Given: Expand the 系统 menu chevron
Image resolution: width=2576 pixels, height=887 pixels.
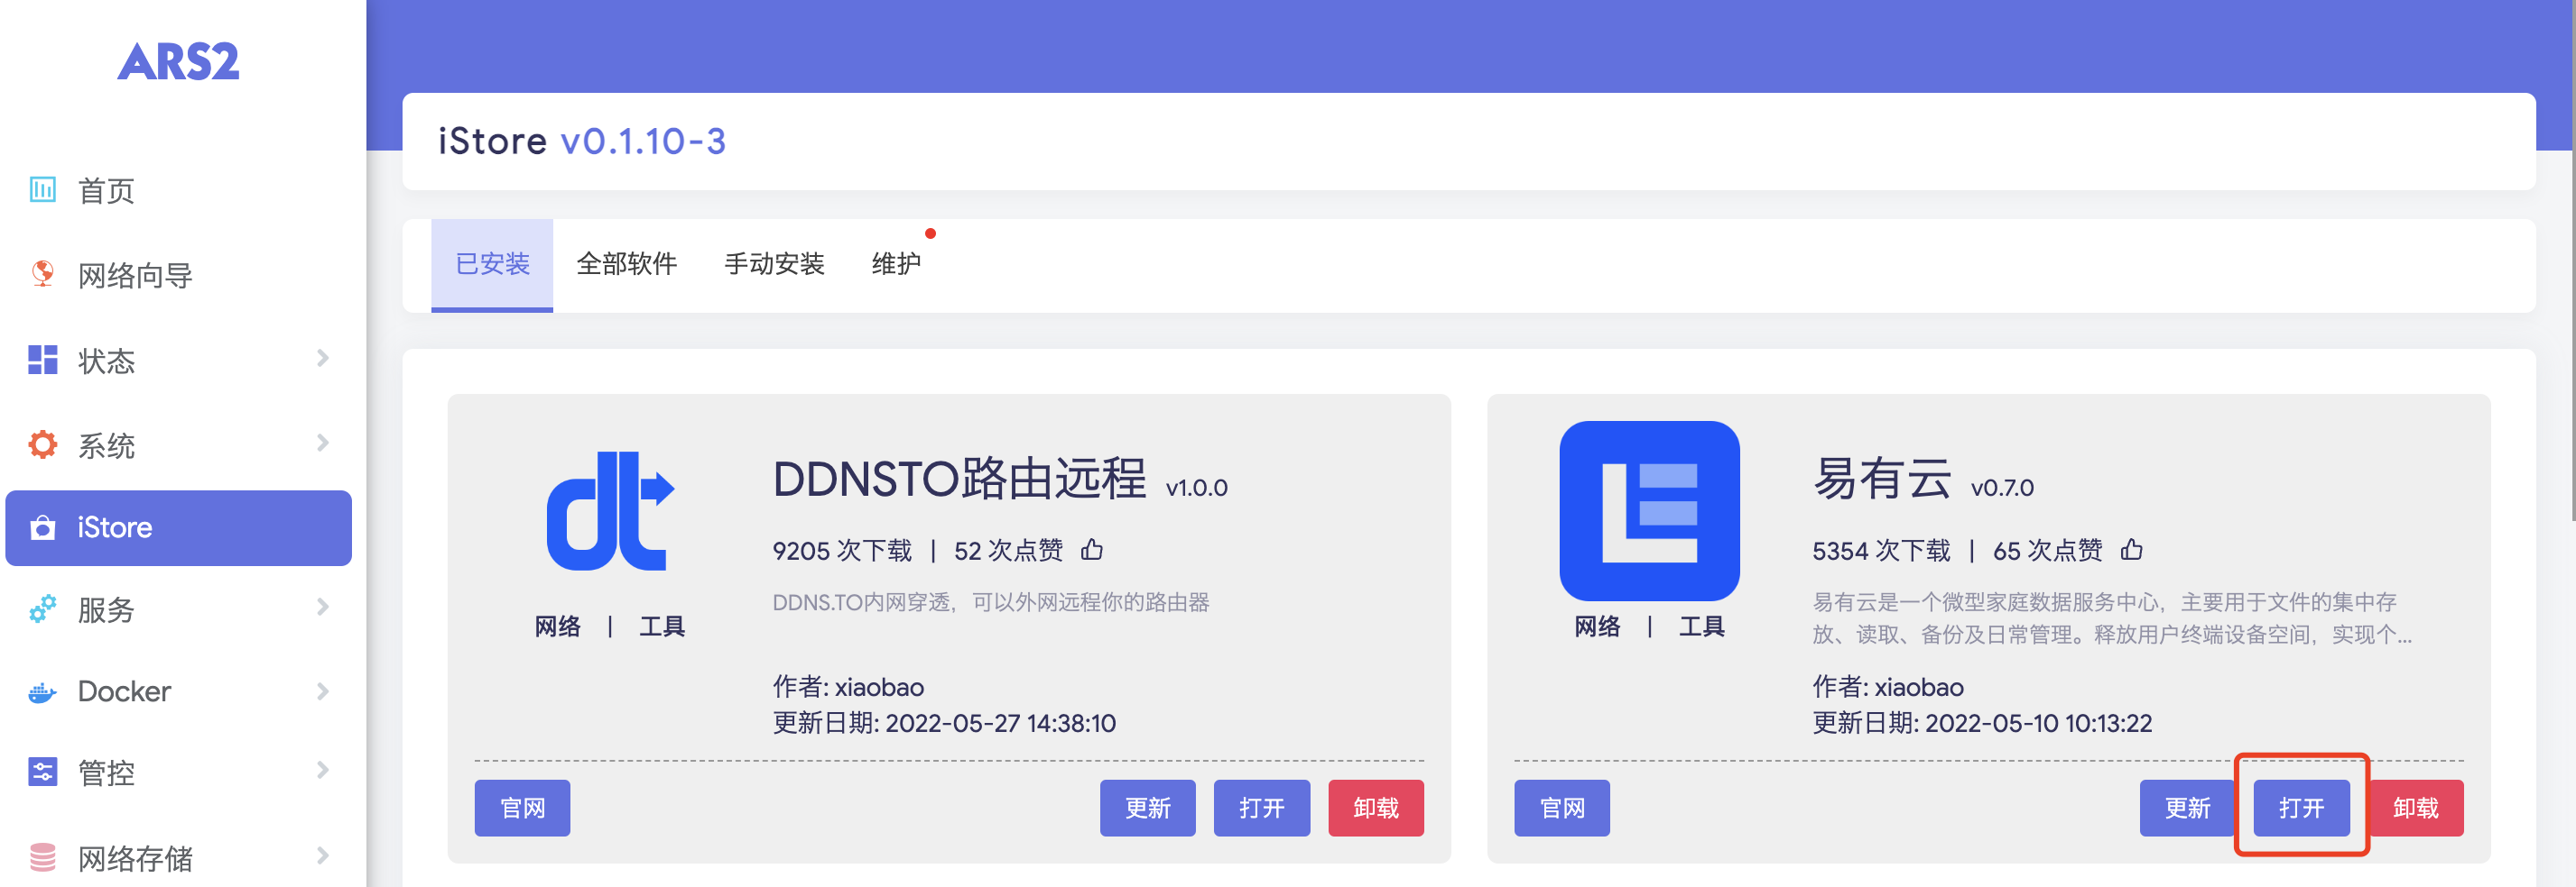Looking at the screenshot, I should [322, 443].
